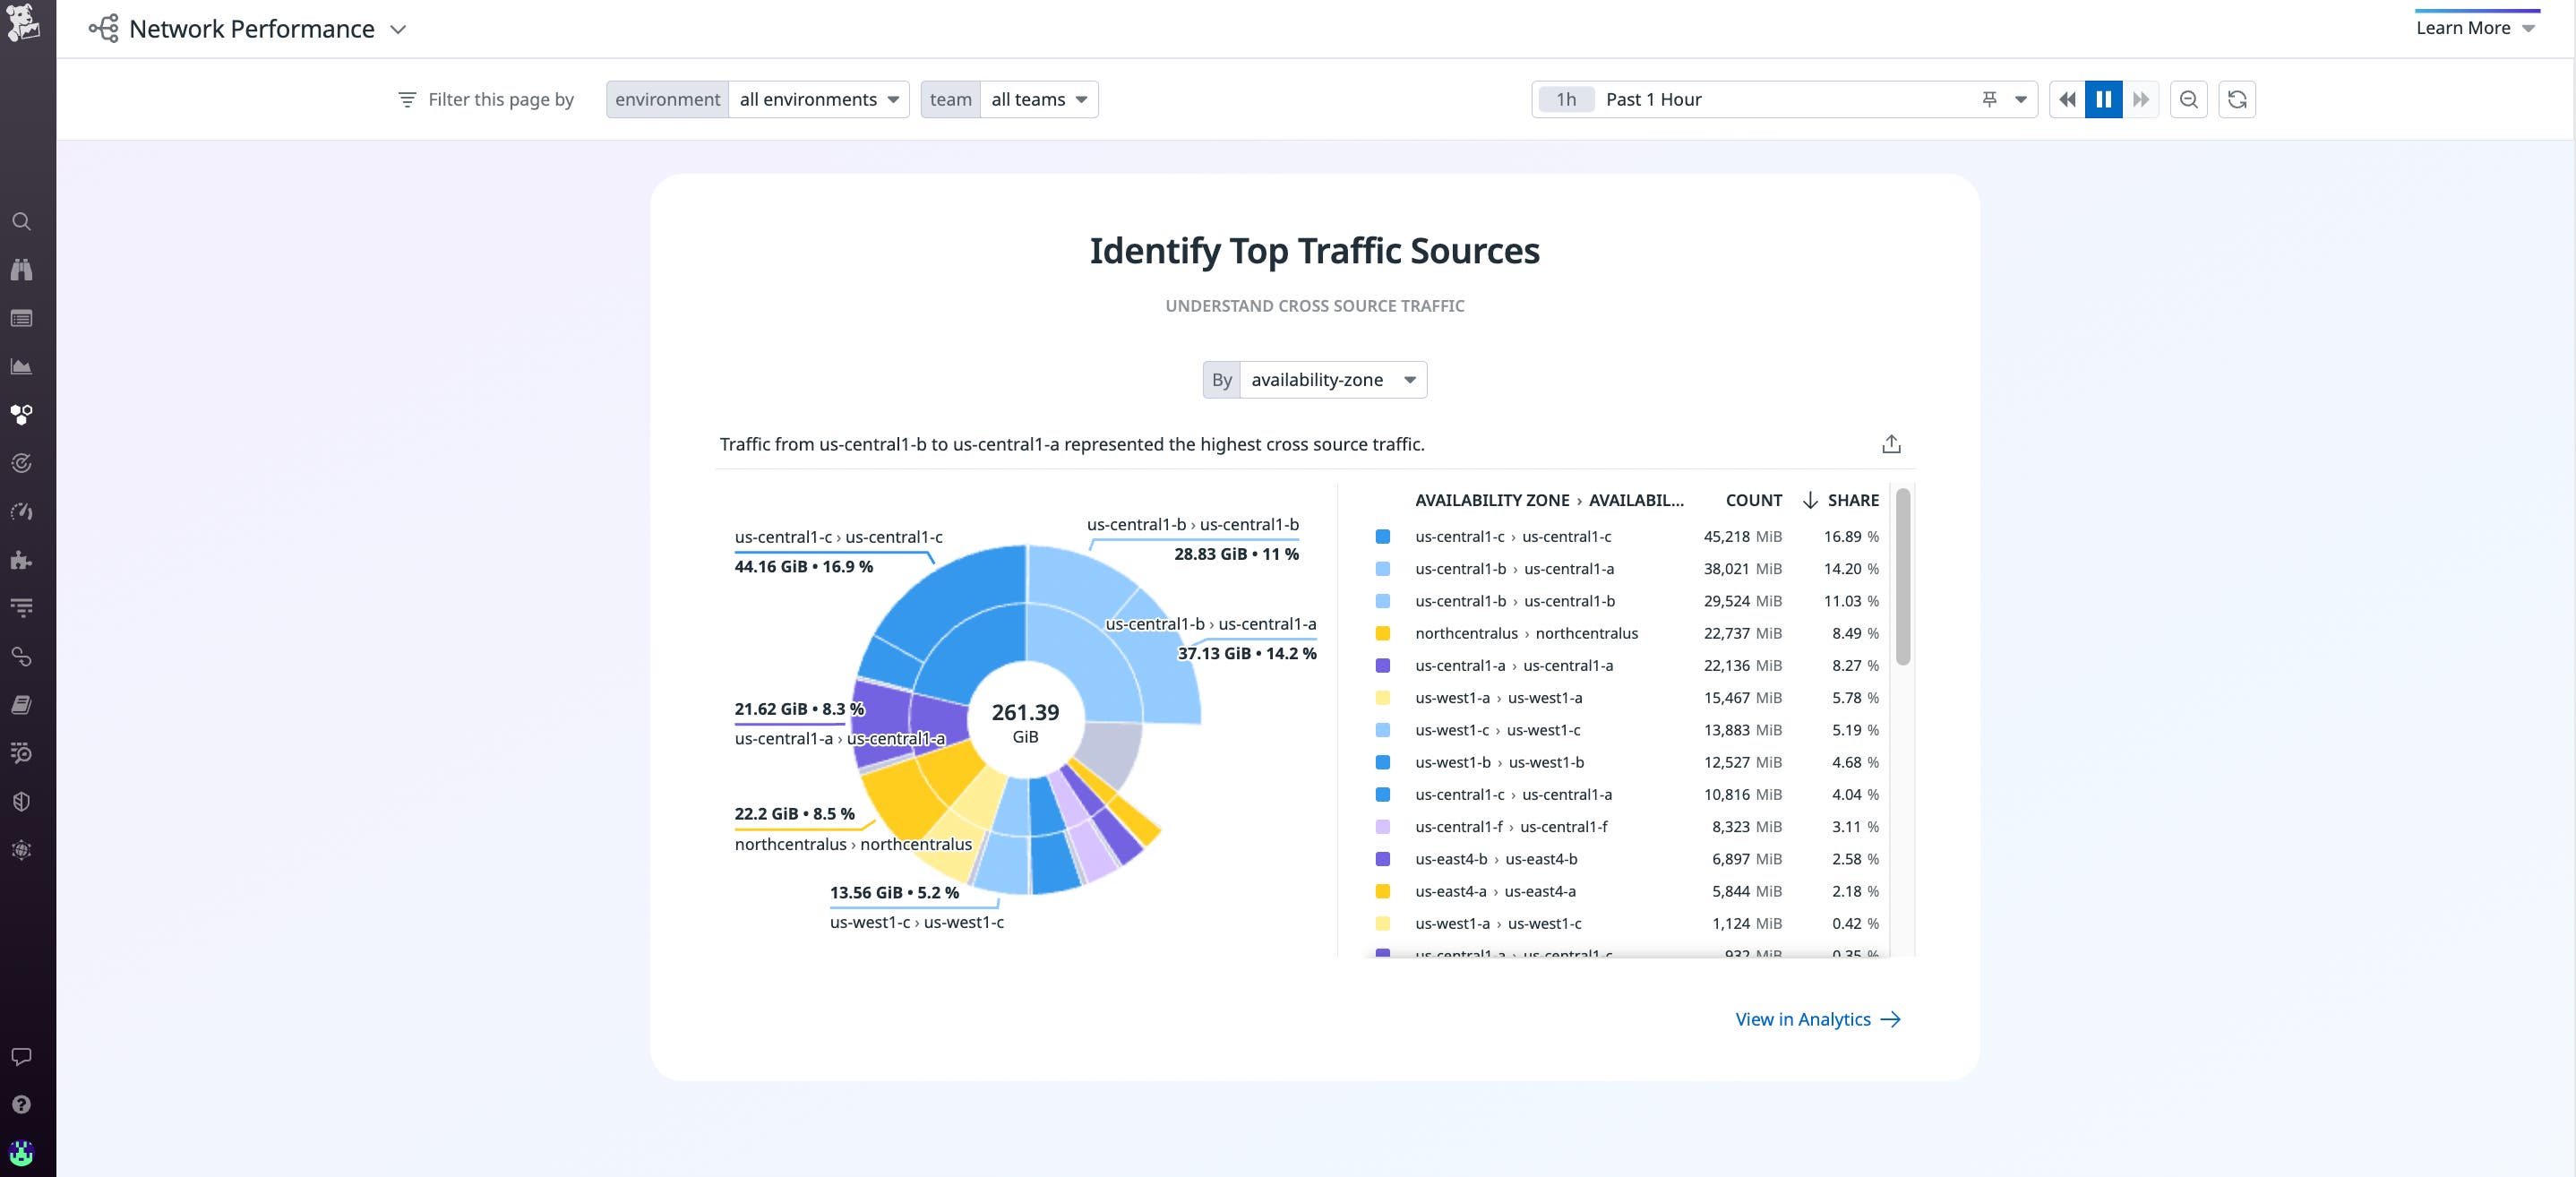The width and height of the screenshot is (2576, 1177).
Task: Open the Events list icon in sidebar
Action: point(22,318)
